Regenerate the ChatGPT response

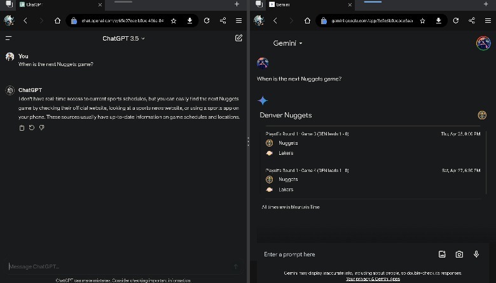pyautogui.click(x=32, y=128)
